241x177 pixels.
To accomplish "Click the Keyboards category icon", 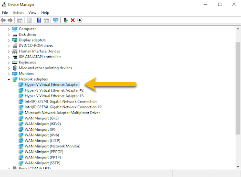I will pos(15,62).
